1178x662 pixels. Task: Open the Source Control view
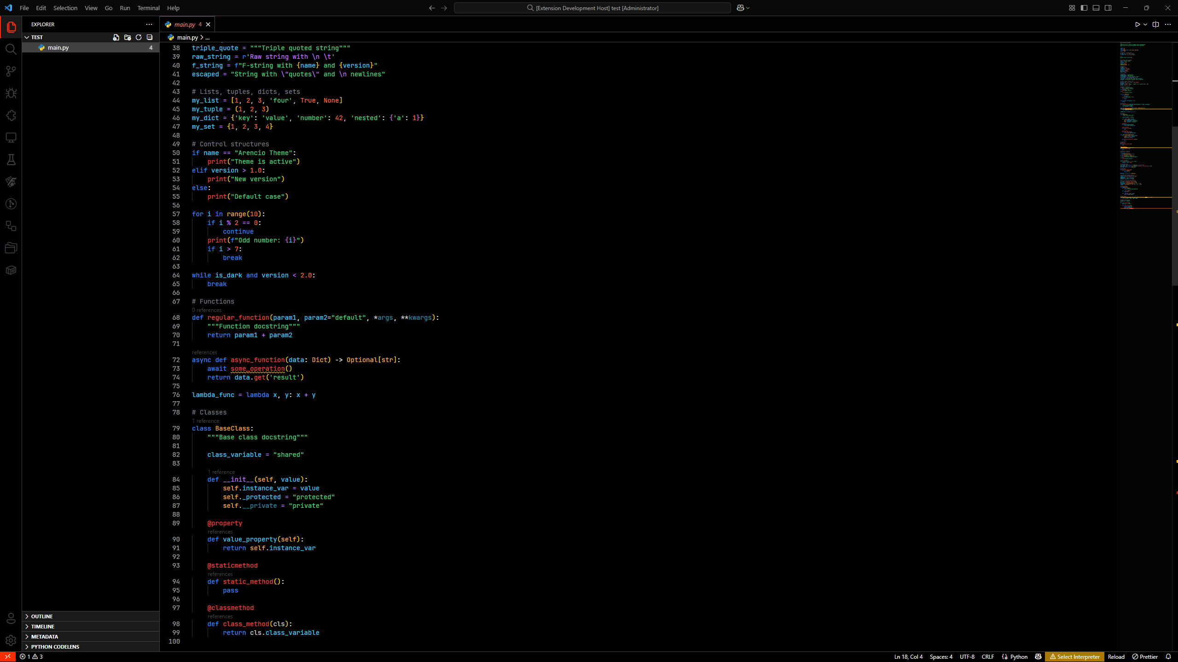pyautogui.click(x=11, y=71)
